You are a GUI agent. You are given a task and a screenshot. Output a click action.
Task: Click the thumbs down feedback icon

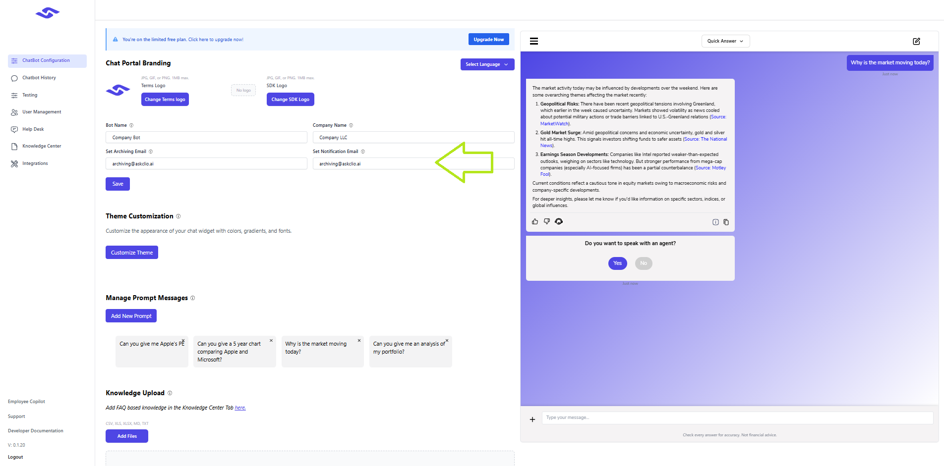click(547, 222)
